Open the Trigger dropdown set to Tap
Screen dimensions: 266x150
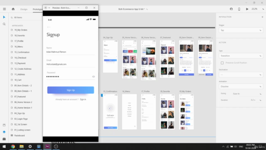(241, 30)
